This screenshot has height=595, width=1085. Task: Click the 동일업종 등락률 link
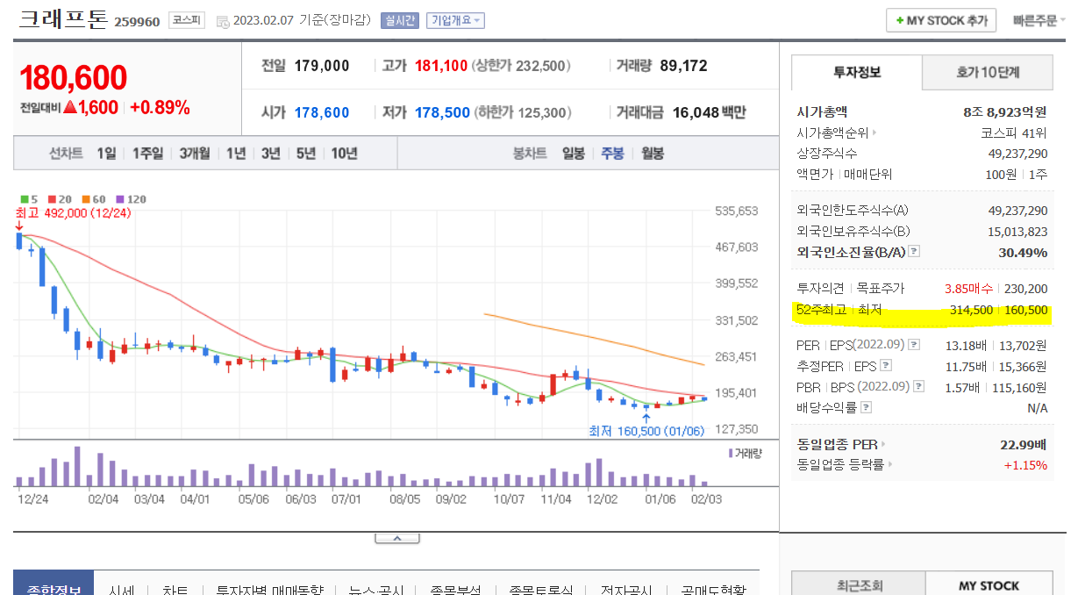tap(840, 465)
